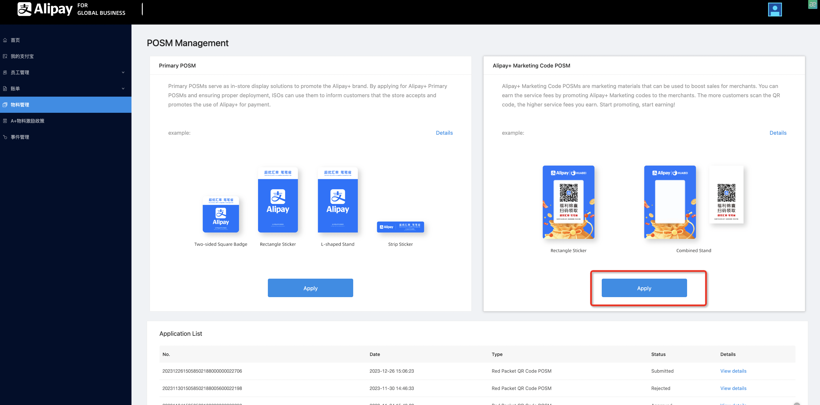Select 物料管理 in the sidebar
Viewport: 820px width, 405px height.
[20, 105]
